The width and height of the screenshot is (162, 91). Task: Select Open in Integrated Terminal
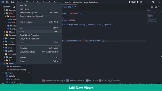(39, 16)
